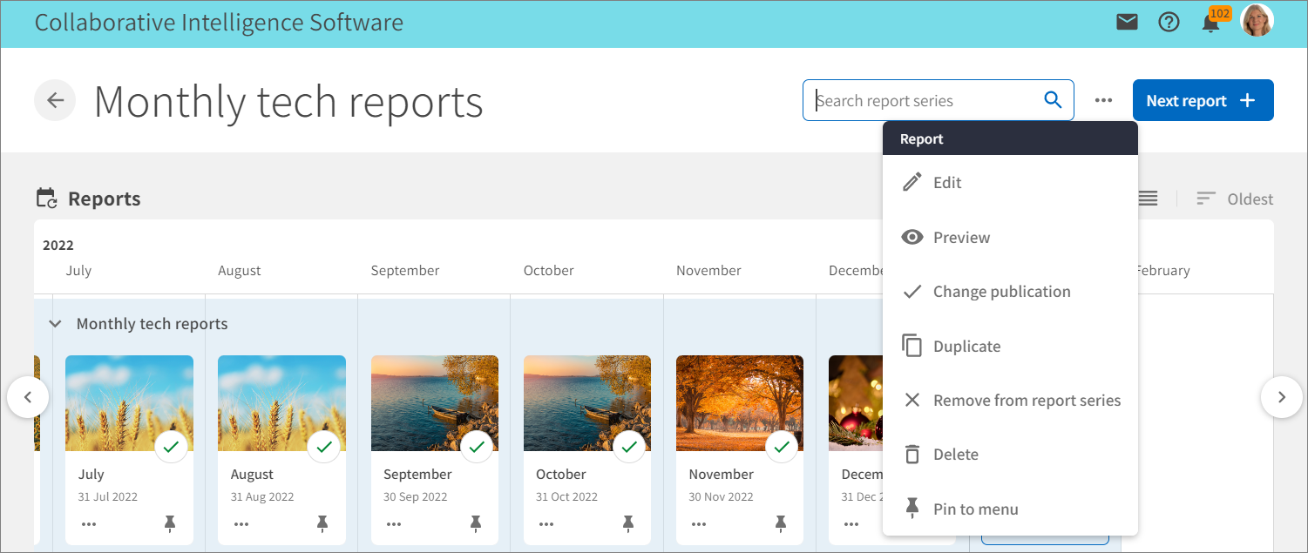Toggle published checkmark on August report
This screenshot has height=553, width=1308.
pos(324,447)
